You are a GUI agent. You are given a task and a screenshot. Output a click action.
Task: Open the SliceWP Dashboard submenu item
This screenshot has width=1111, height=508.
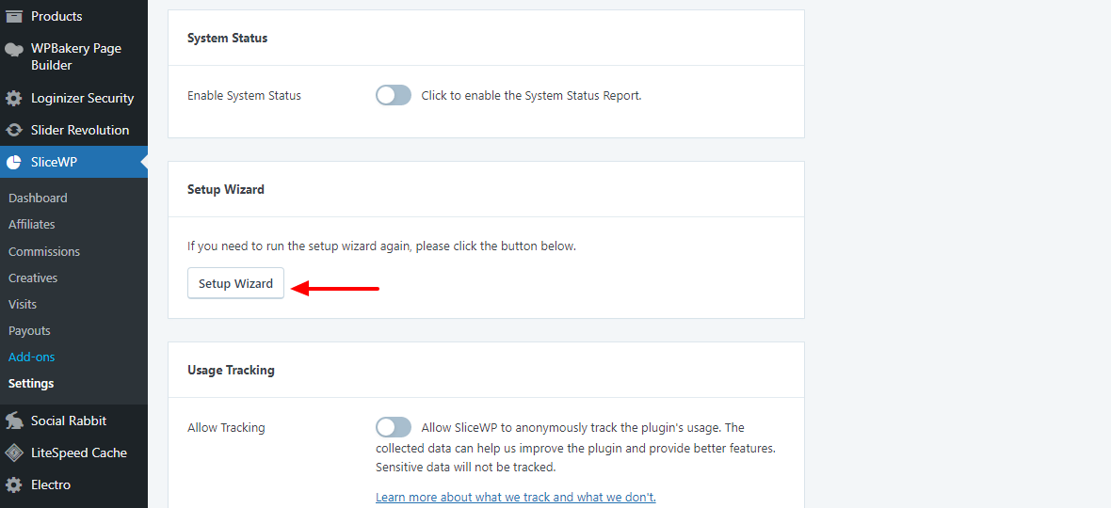coord(38,198)
